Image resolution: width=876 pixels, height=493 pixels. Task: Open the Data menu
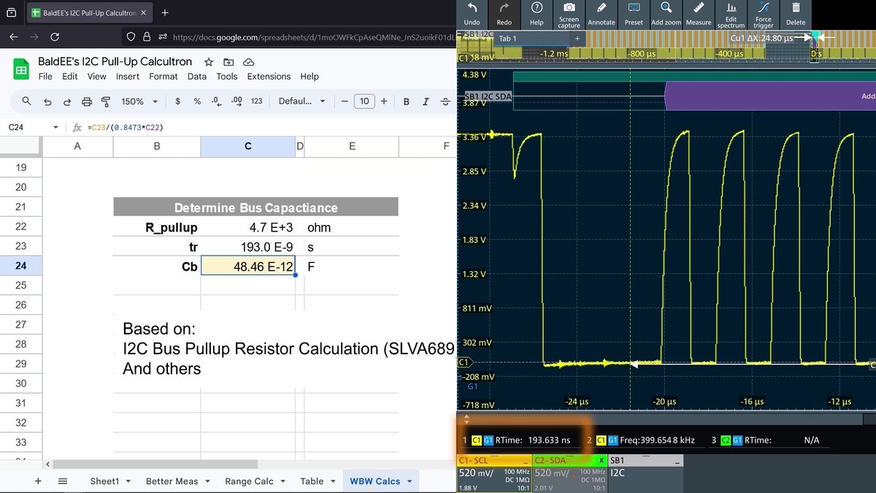coord(197,76)
